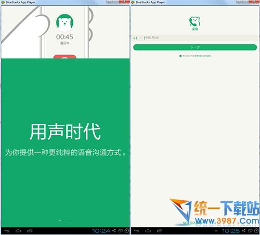Click share icon beside the 10:25 clock
The width and height of the screenshot is (260, 235).
pyautogui.click(x=244, y=231)
